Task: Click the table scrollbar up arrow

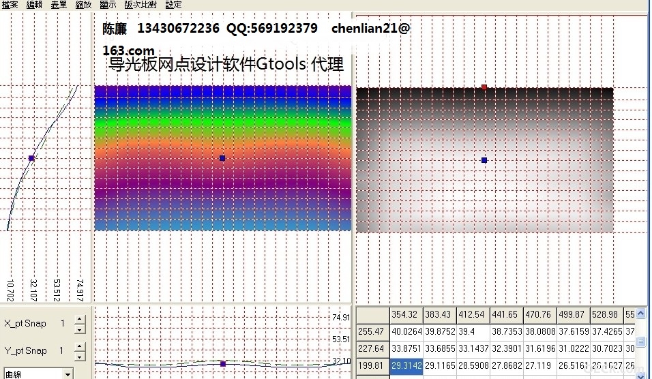Action: [641, 314]
